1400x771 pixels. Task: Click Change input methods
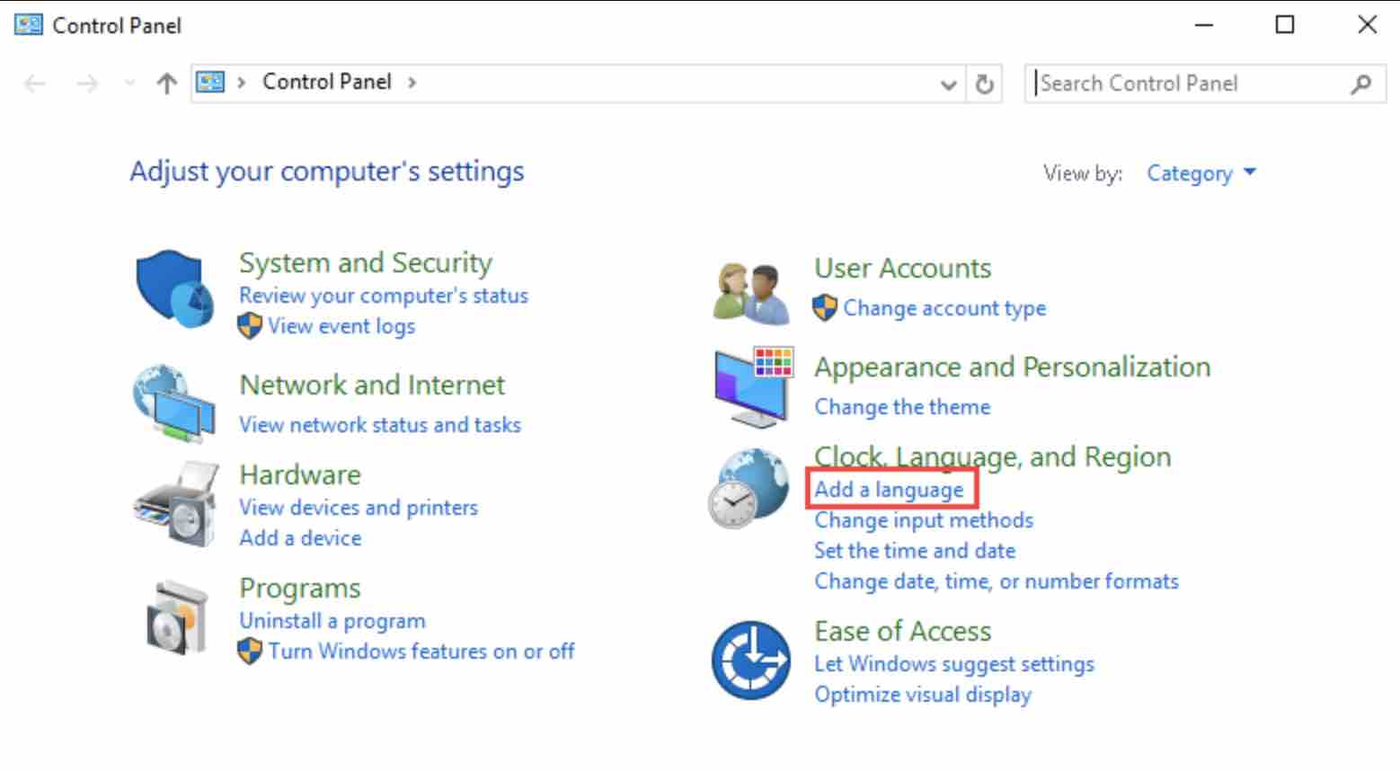coord(924,520)
